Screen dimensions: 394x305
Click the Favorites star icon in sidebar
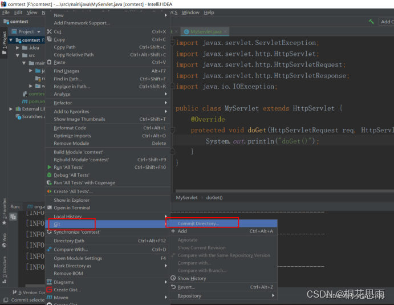point(4,222)
